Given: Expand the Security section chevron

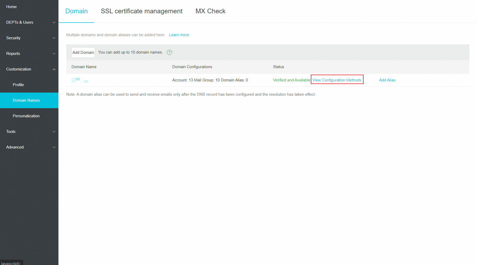Looking at the screenshot, I should 54,38.
